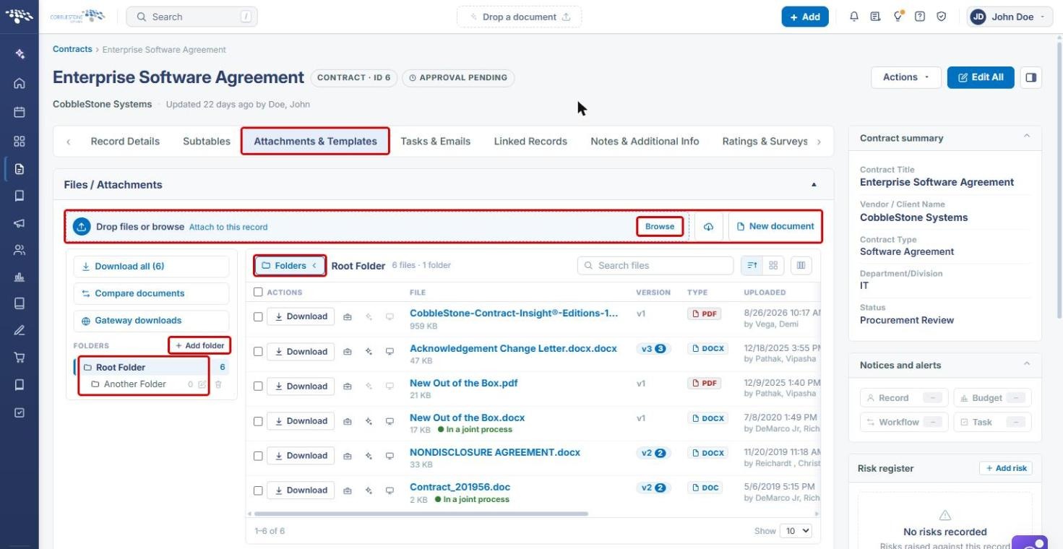Click the horizontal scrollbar under file table
Image resolution: width=1063 pixels, height=549 pixels.
click(x=421, y=514)
